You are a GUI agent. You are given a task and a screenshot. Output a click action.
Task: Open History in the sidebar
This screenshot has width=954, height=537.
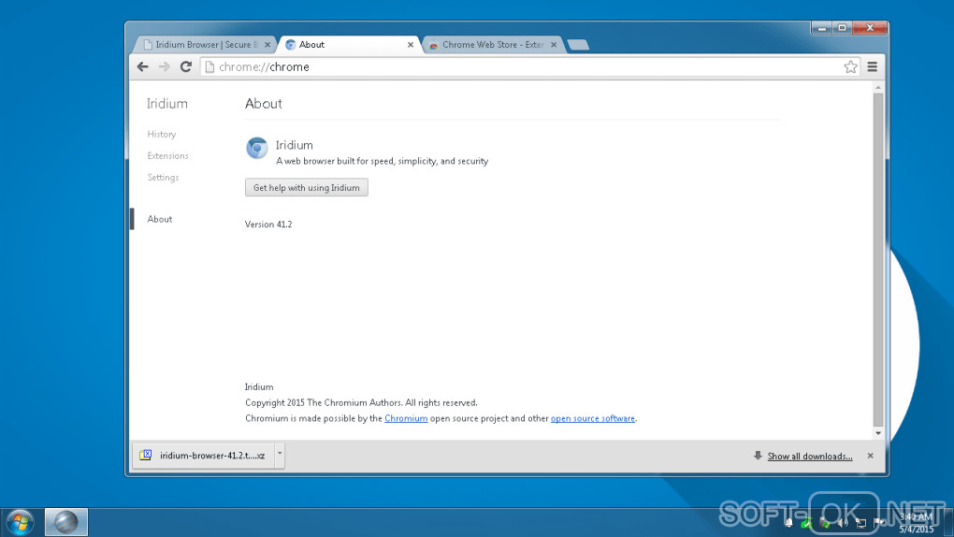(x=161, y=134)
